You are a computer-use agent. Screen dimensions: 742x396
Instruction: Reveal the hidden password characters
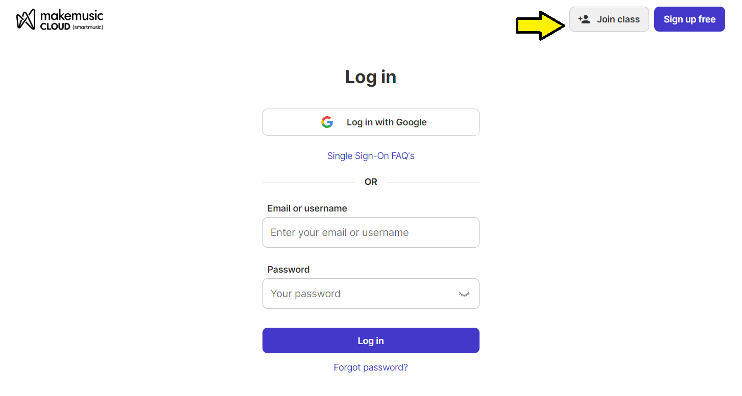(x=464, y=294)
